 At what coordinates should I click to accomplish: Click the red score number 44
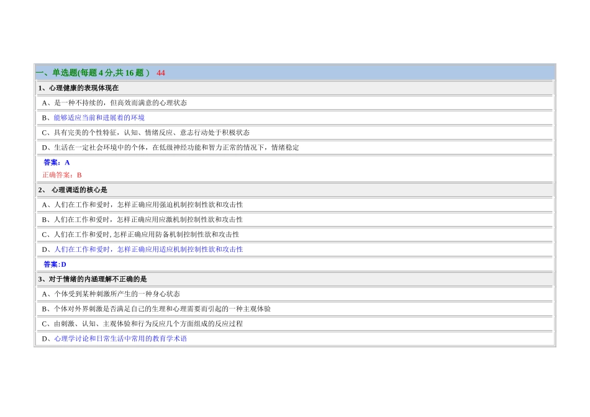point(161,73)
